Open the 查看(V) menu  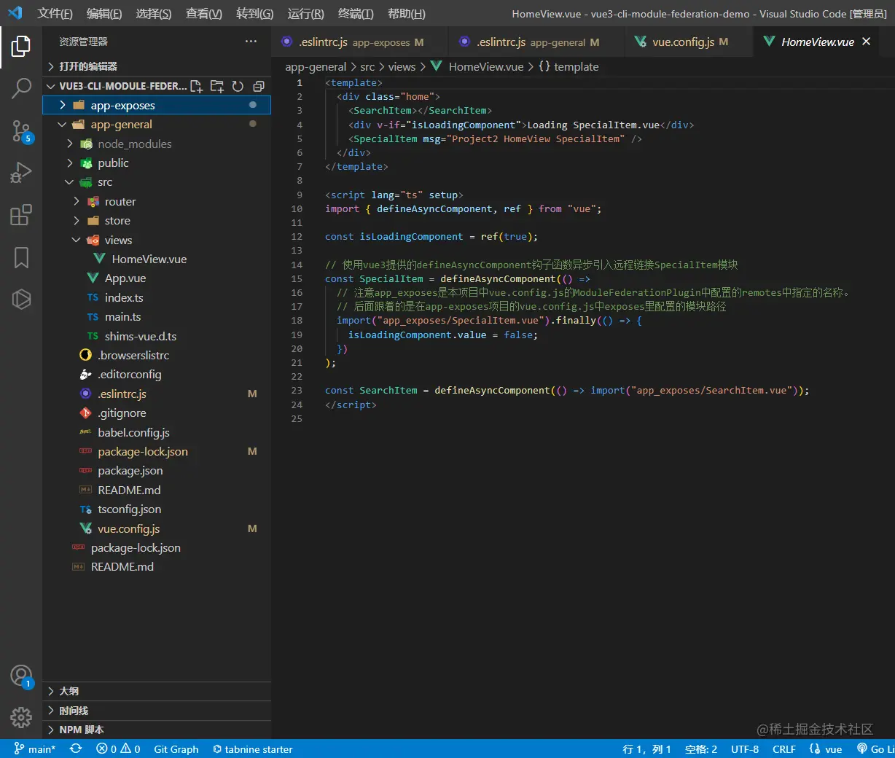tap(204, 14)
